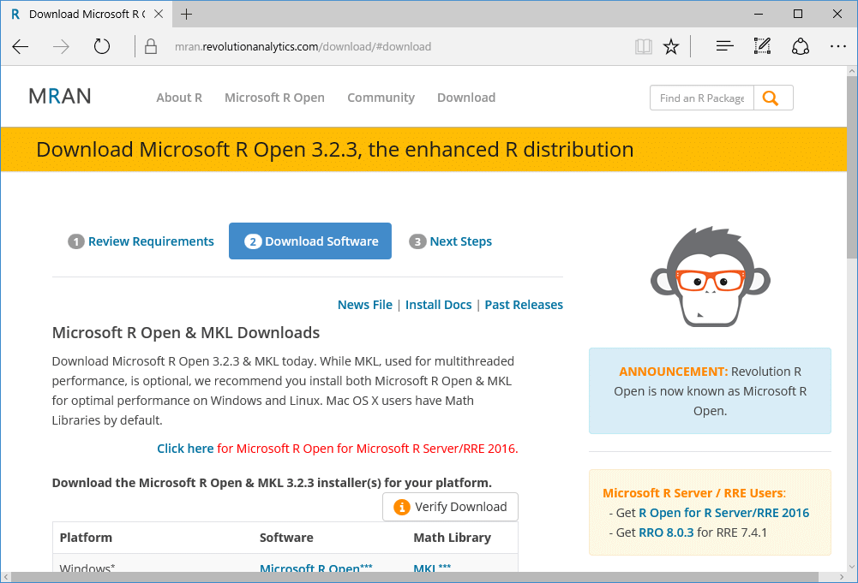Refresh the page with reload icon

click(x=102, y=47)
